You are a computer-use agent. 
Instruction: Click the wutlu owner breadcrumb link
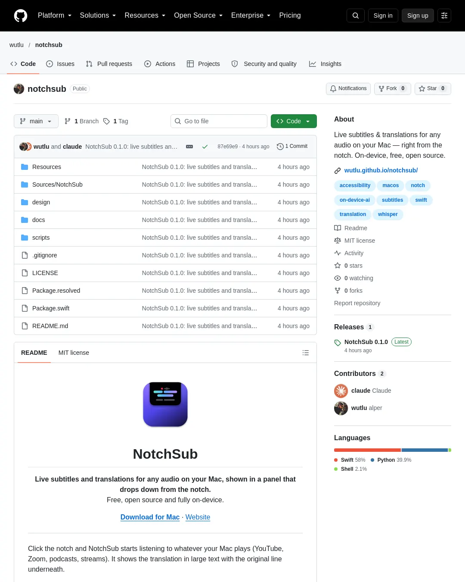tap(16, 45)
